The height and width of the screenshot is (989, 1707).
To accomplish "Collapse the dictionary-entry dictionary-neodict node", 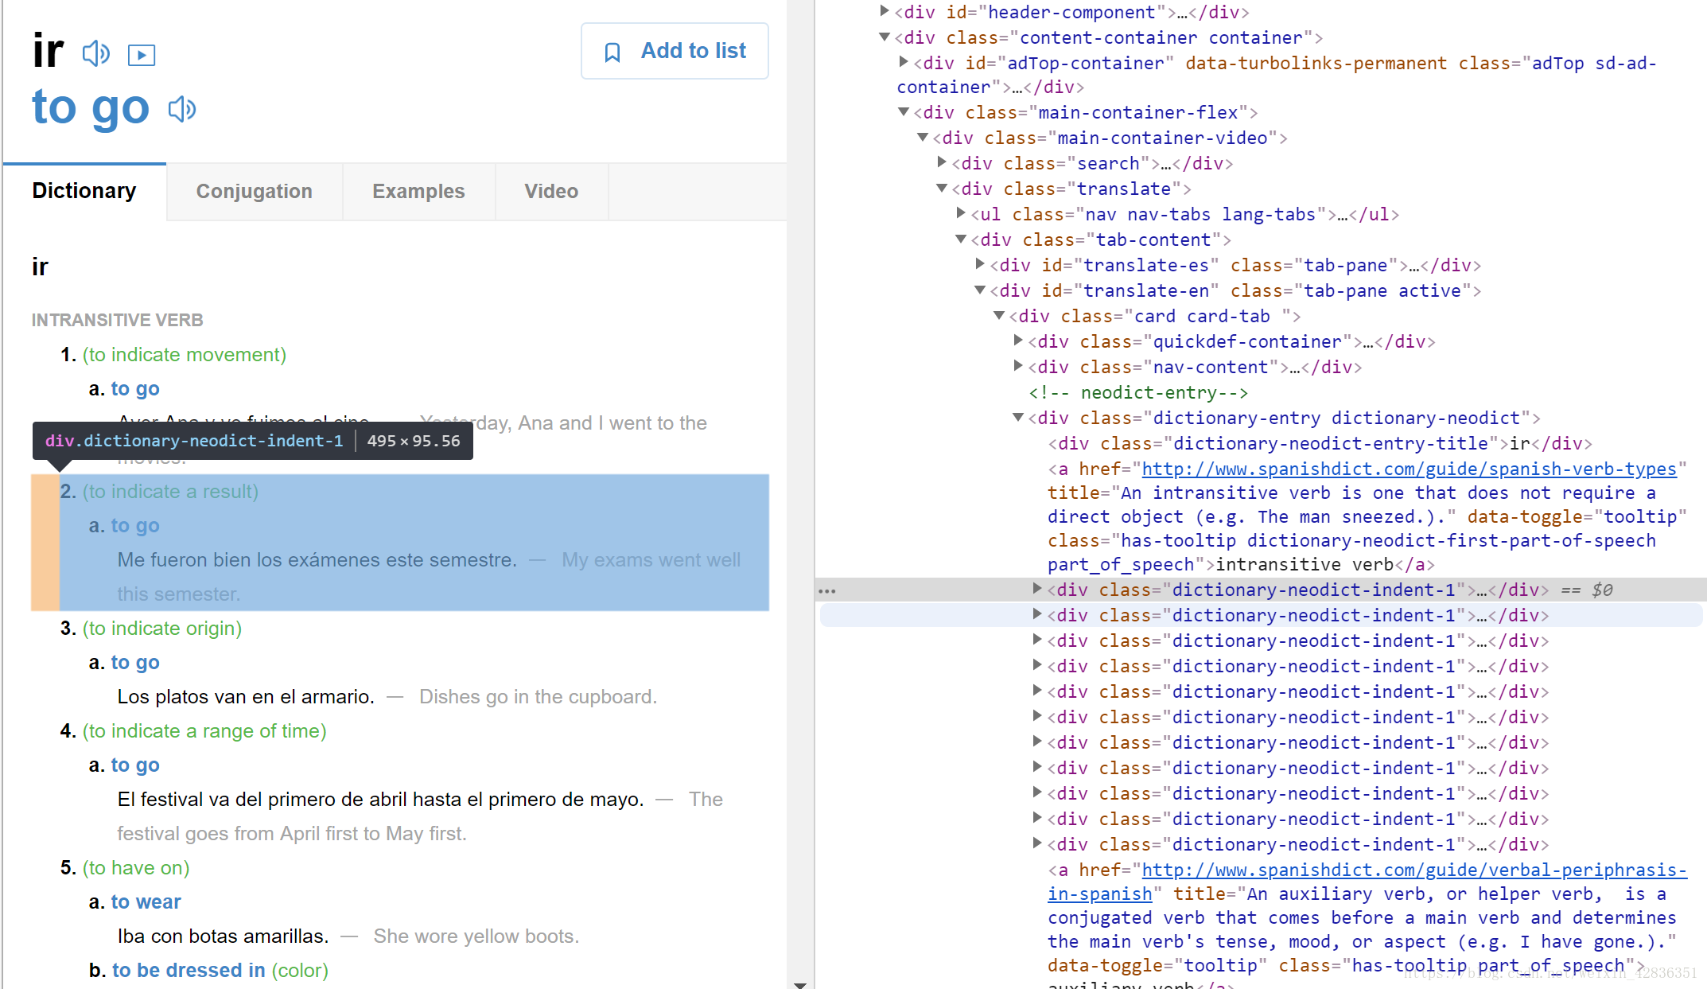I will click(x=1018, y=417).
